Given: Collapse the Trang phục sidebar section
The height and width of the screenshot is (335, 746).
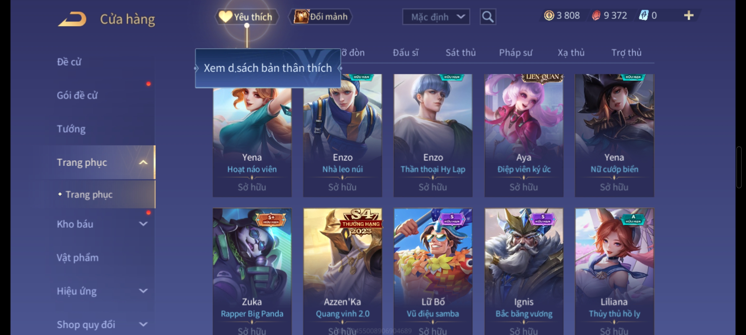Looking at the screenshot, I should point(143,162).
